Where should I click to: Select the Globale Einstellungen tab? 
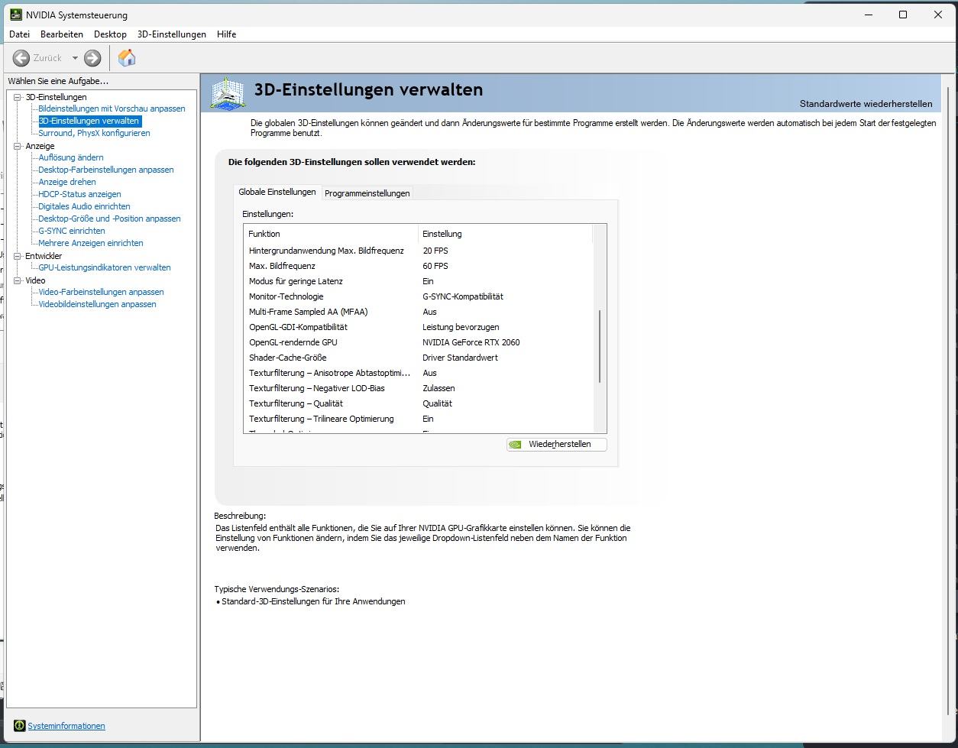point(277,192)
